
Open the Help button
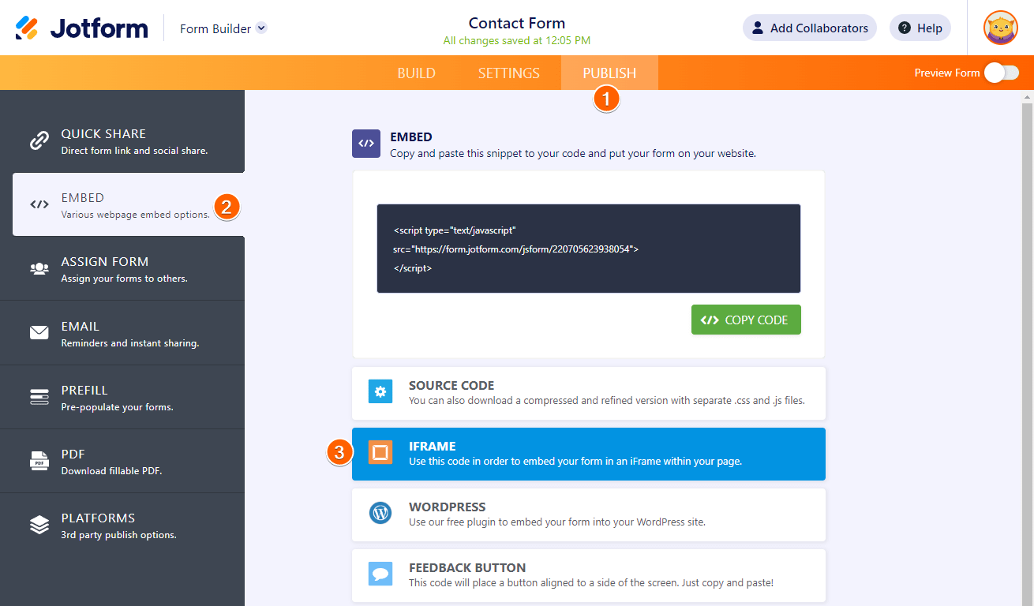(920, 28)
